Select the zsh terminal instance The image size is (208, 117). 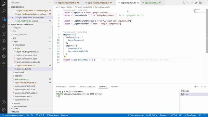point(194,94)
